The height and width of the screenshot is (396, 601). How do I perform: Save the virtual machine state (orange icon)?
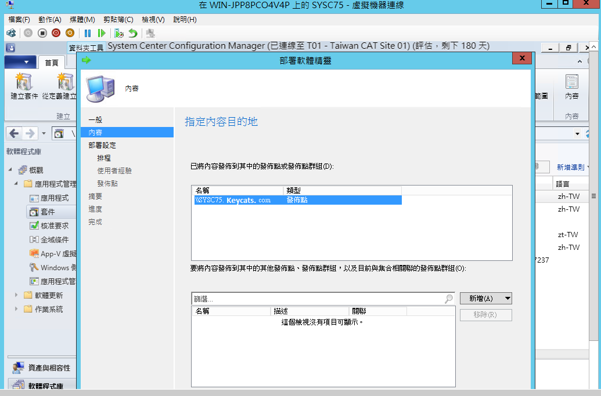(x=70, y=33)
